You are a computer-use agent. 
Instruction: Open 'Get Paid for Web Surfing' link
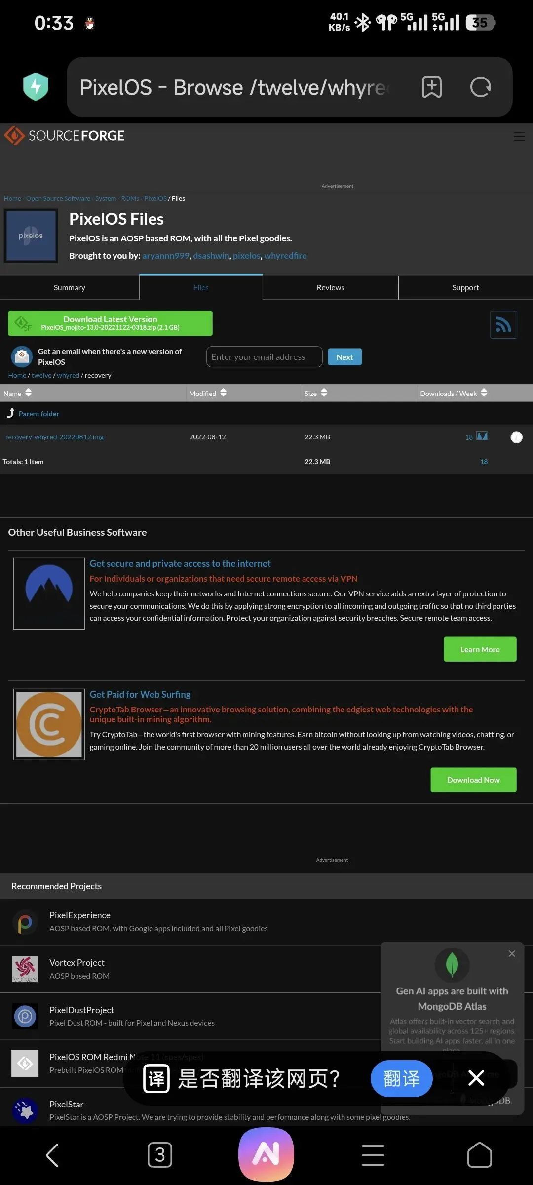(140, 694)
